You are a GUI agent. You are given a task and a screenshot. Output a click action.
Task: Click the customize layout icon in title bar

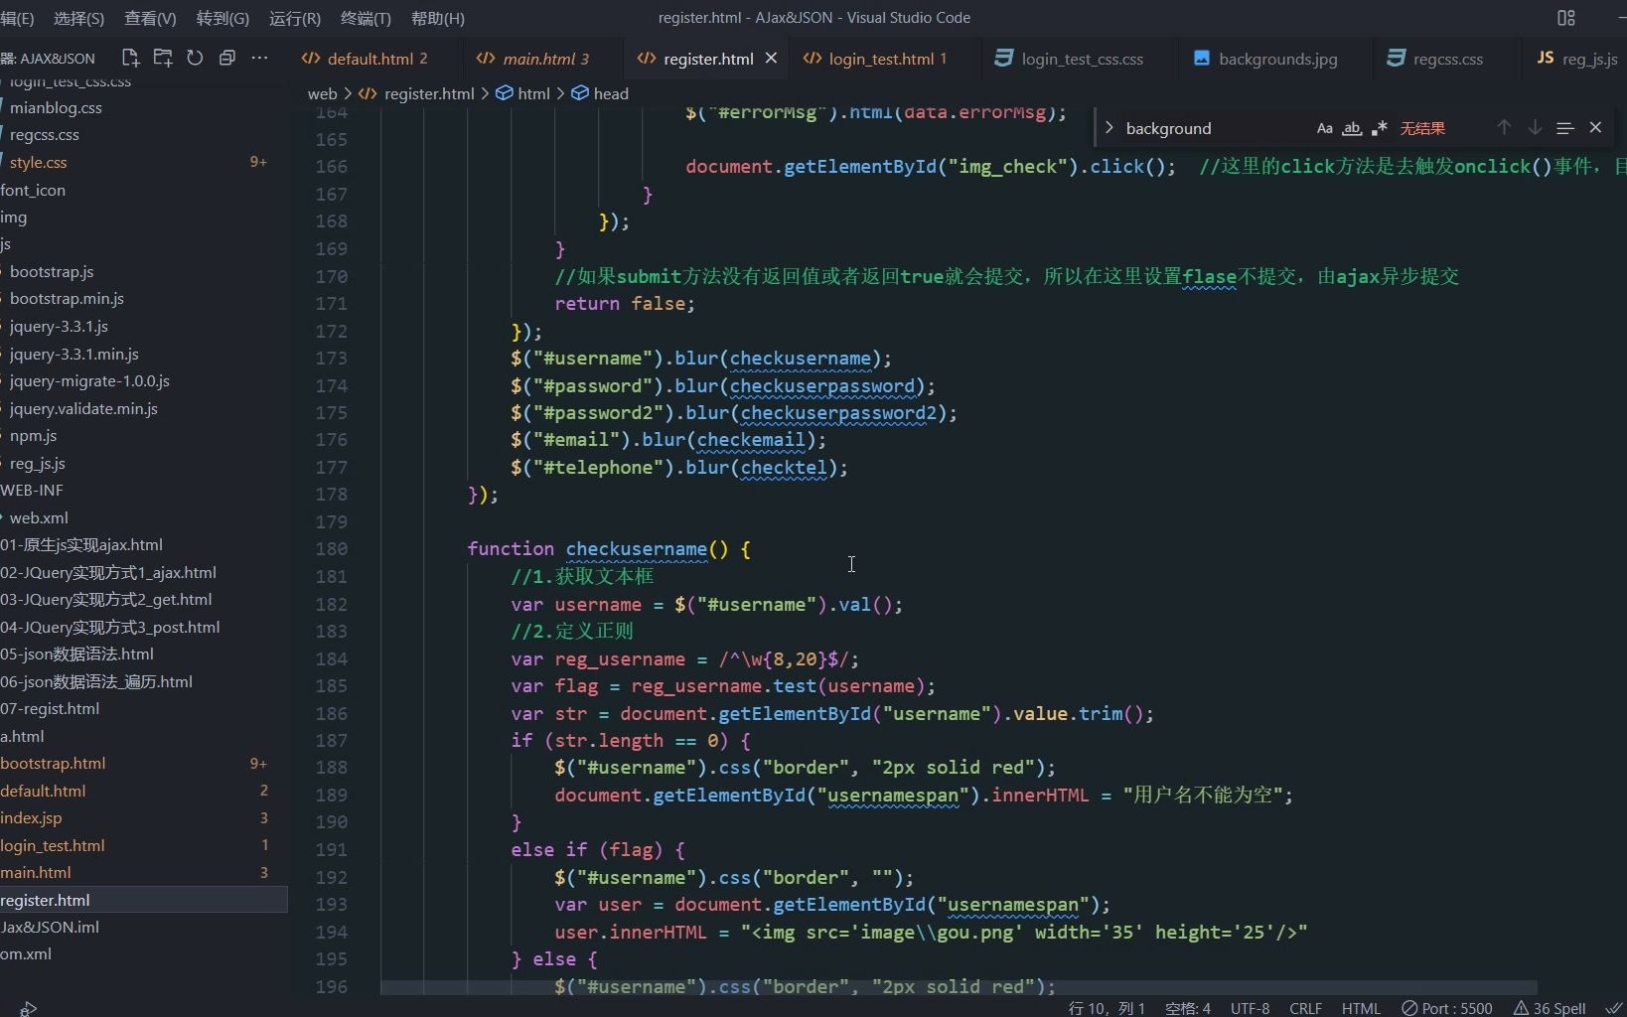[x=1566, y=18]
